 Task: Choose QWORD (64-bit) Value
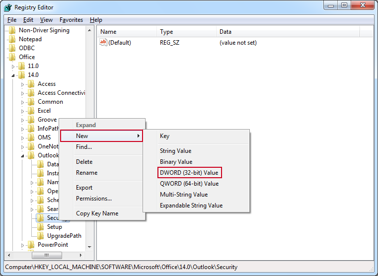click(x=189, y=184)
